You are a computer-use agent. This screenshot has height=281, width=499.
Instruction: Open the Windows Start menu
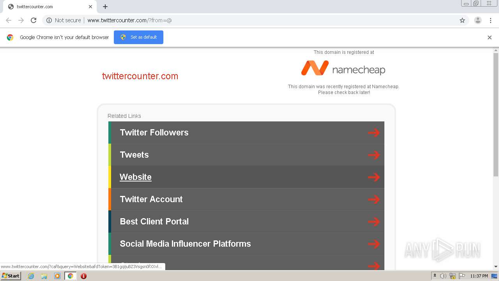point(11,276)
